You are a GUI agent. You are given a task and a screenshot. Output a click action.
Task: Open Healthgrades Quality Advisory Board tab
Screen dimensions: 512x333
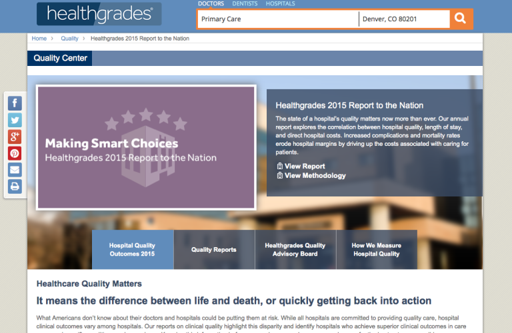(295, 250)
